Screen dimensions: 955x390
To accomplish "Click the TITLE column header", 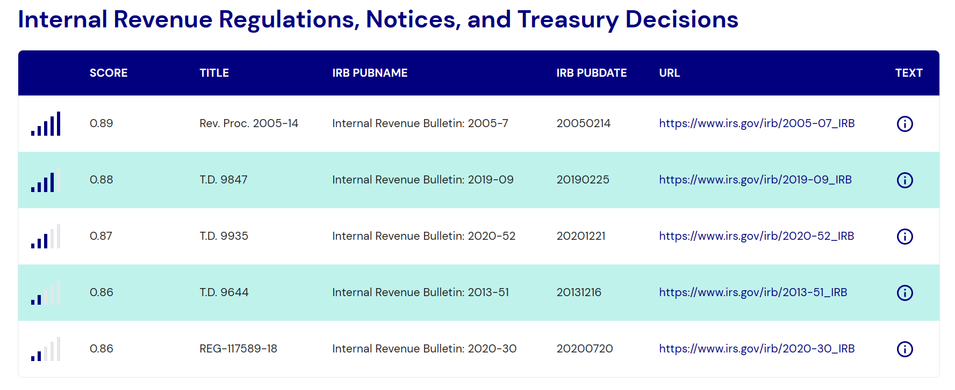I will tap(214, 73).
